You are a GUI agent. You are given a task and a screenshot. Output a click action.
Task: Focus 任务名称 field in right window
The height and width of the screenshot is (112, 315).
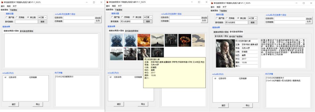pyautogui.click(x=290, y=19)
